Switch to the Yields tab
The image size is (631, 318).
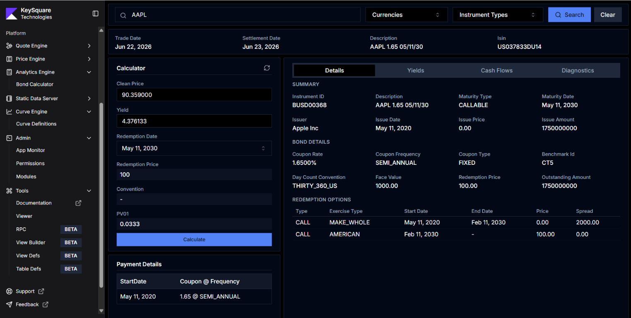[416, 70]
